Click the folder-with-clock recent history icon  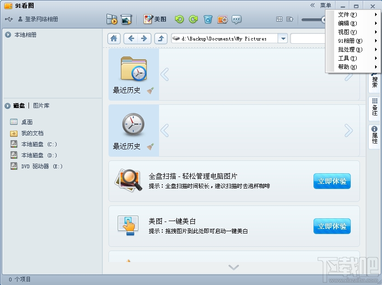click(x=133, y=68)
